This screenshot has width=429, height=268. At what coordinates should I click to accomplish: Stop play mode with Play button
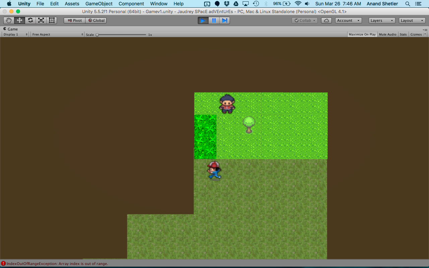[203, 20]
